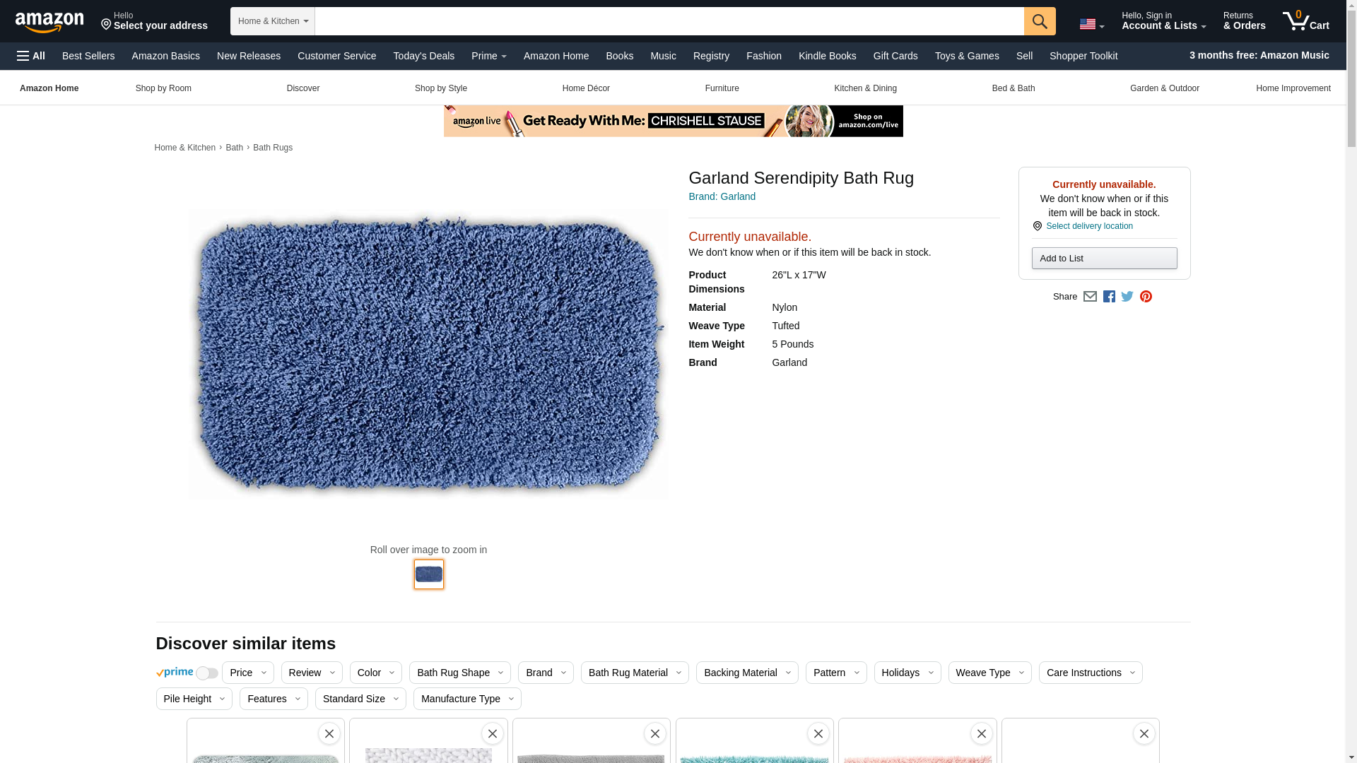
Task: Select the blue rug image thumbnail
Action: tap(428, 574)
